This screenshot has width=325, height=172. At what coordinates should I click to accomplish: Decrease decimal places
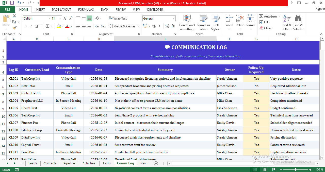point(173,26)
